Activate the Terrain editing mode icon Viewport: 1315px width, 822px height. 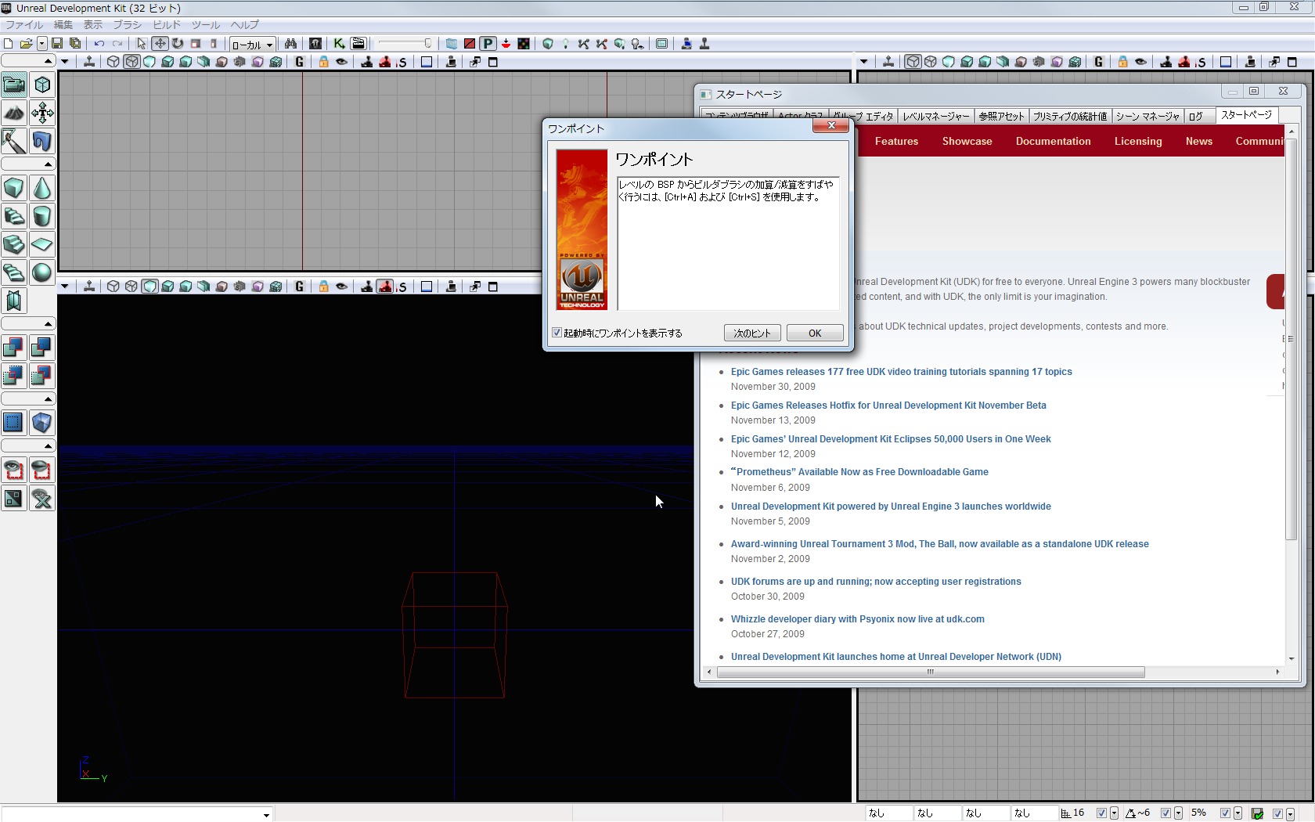(14, 114)
